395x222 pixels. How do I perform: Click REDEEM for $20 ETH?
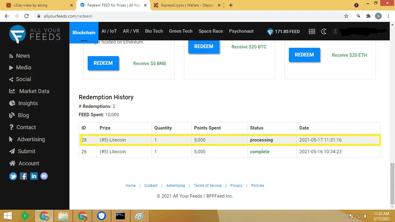click(x=304, y=55)
